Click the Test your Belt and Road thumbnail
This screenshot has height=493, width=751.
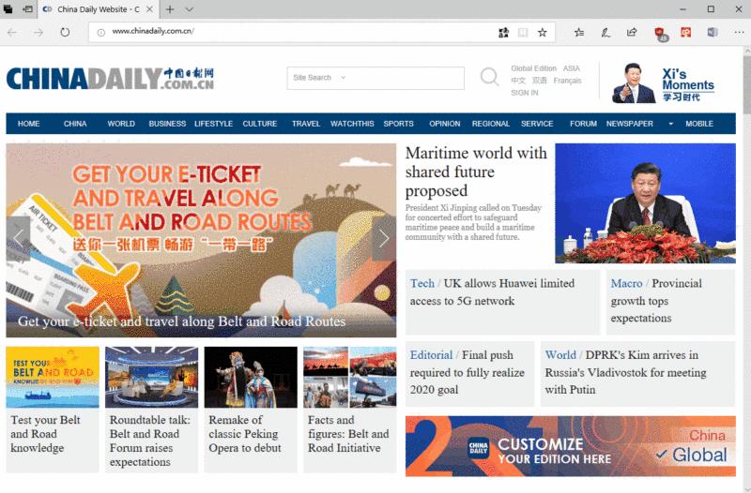53,378
